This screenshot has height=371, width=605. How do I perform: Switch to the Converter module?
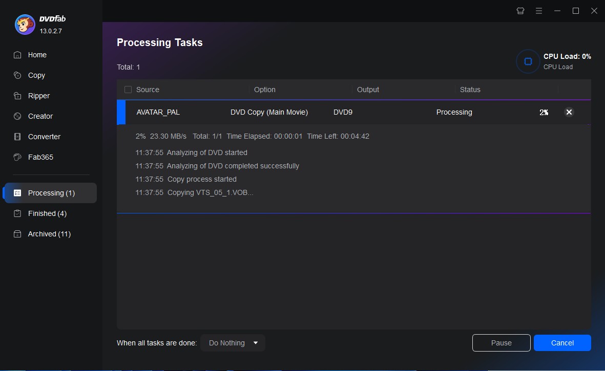[x=45, y=137]
